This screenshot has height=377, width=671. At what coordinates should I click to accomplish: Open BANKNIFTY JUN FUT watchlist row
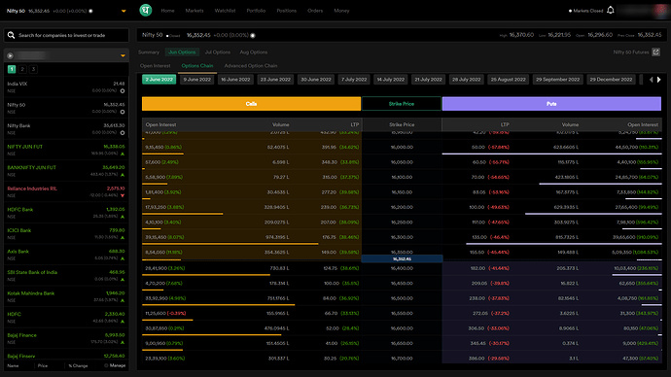66,171
